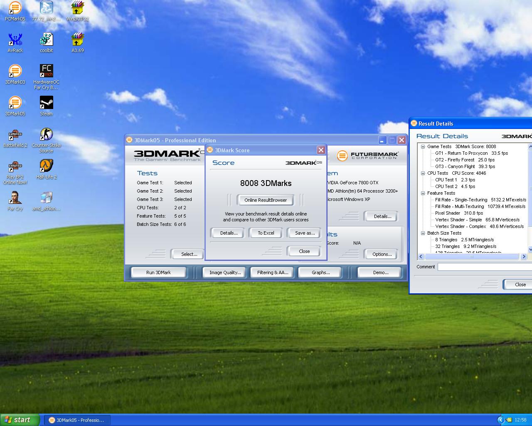This screenshot has width=532, height=426.
Task: Open Image Quality... settings
Action: coord(225,272)
